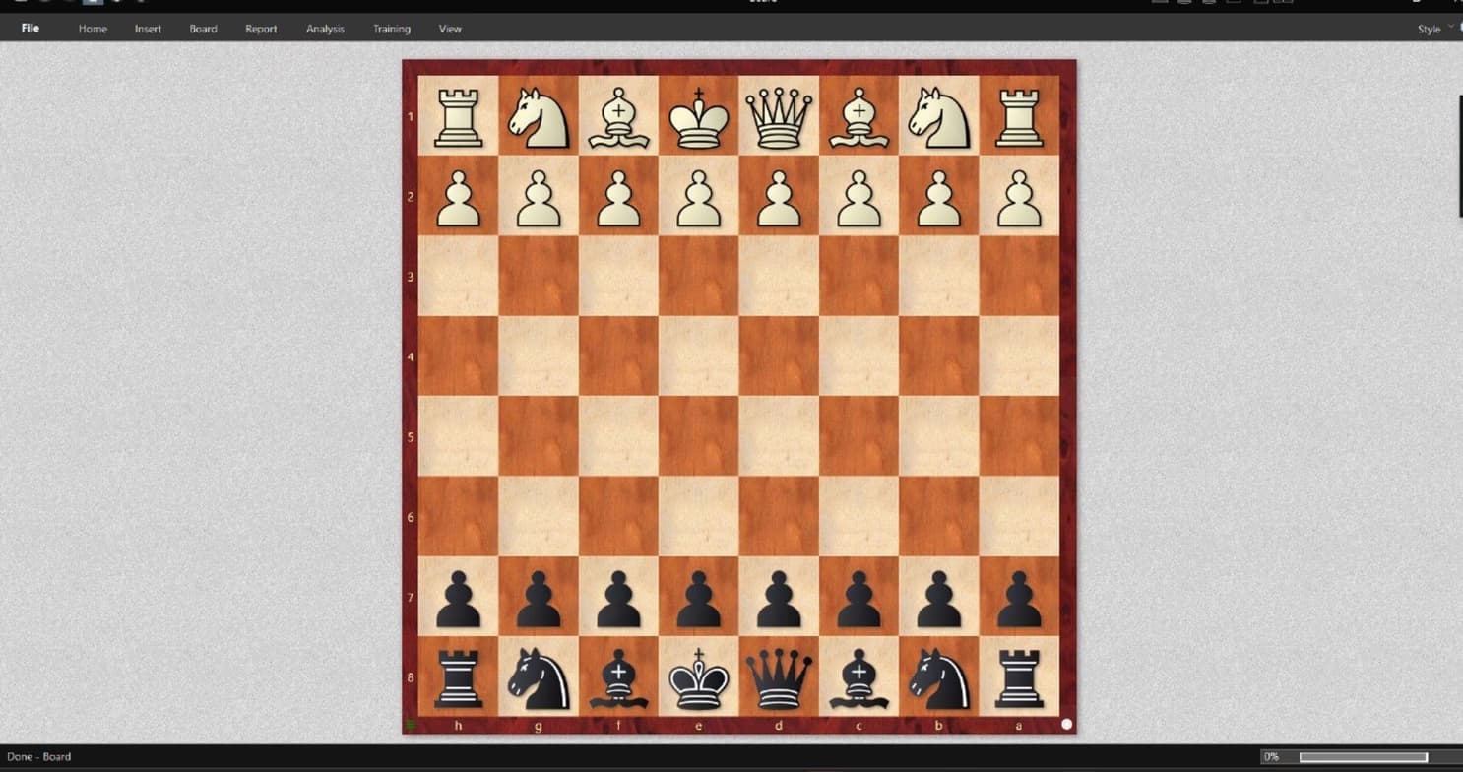Click the Style button in the ribbon
Image resolution: width=1463 pixels, height=772 pixels.
pos(1429,29)
